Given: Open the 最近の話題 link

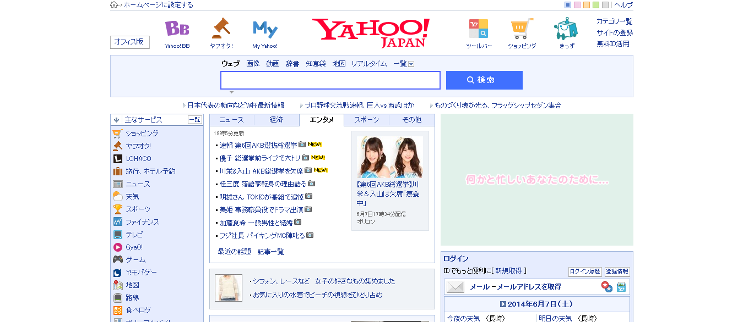Looking at the screenshot, I should [x=235, y=252].
